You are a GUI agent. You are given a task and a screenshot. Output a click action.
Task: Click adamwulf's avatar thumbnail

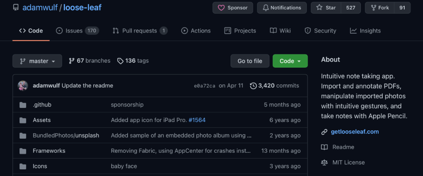23,86
